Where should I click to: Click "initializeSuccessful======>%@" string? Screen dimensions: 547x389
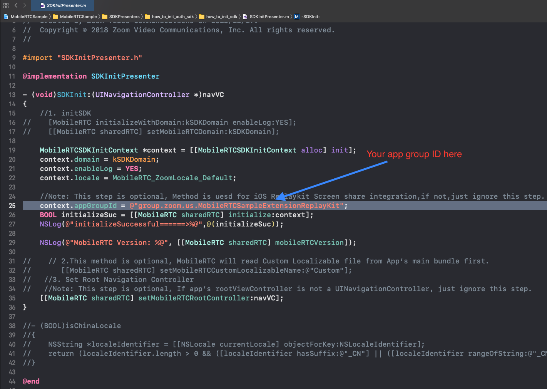coord(134,224)
